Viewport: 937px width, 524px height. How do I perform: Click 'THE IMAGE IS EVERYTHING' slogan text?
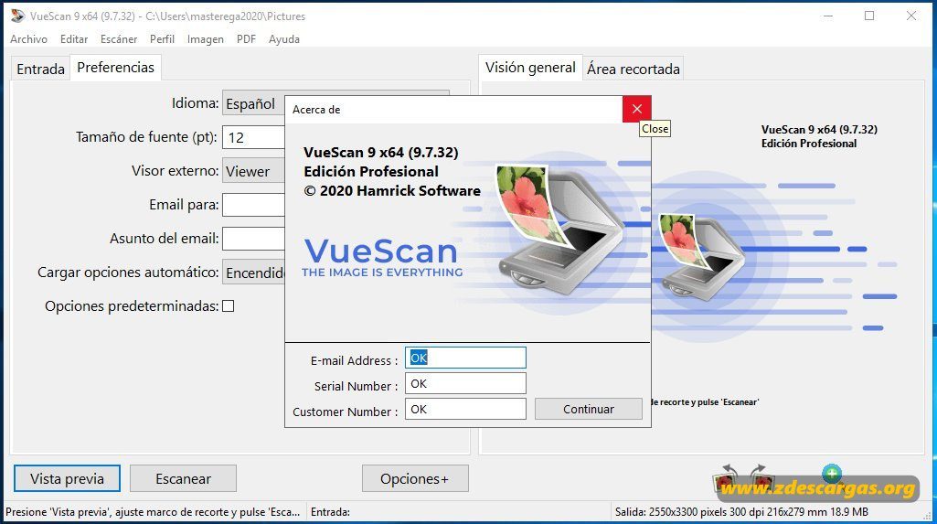pos(382,273)
